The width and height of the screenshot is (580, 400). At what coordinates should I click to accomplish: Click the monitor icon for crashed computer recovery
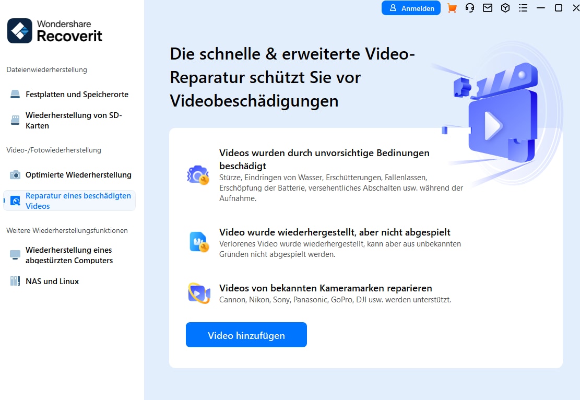pyautogui.click(x=15, y=255)
